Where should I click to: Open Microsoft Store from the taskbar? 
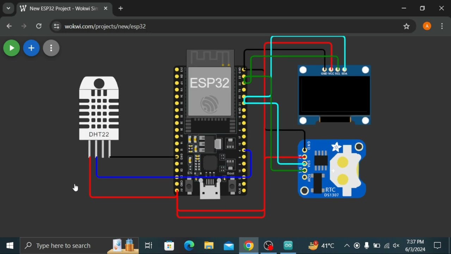pyautogui.click(x=169, y=246)
